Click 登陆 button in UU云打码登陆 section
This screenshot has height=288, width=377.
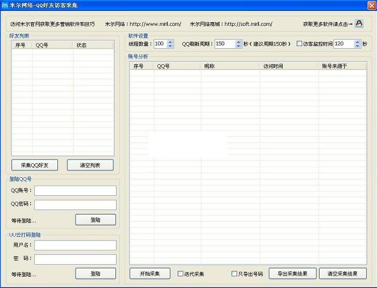pyautogui.click(x=95, y=273)
